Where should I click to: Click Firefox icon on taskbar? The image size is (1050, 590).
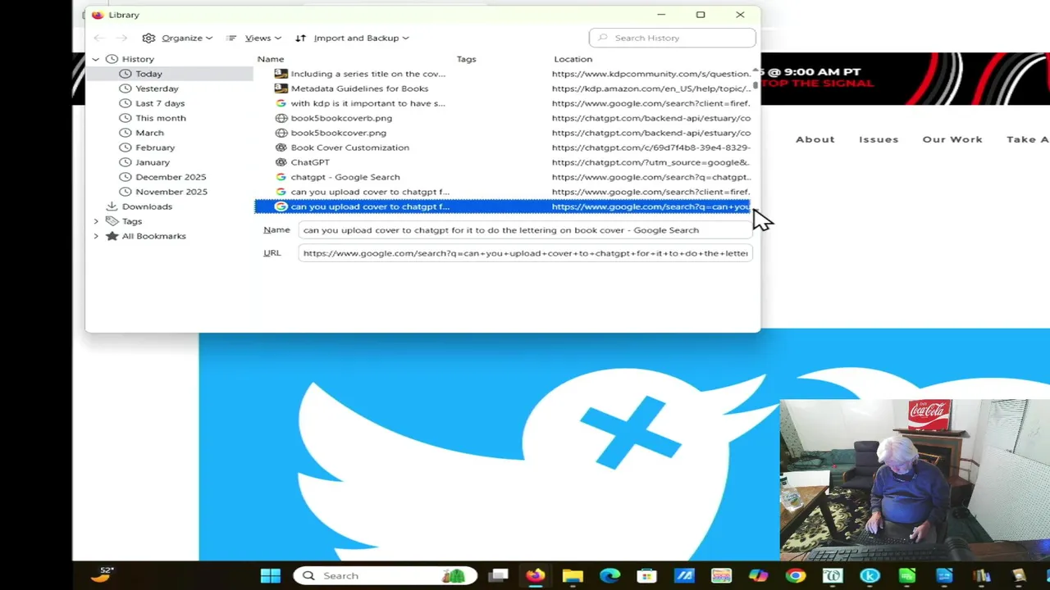[535, 575]
